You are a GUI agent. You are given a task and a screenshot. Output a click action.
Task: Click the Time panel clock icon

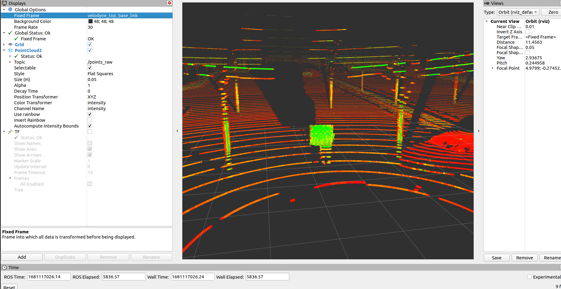tap(4, 267)
